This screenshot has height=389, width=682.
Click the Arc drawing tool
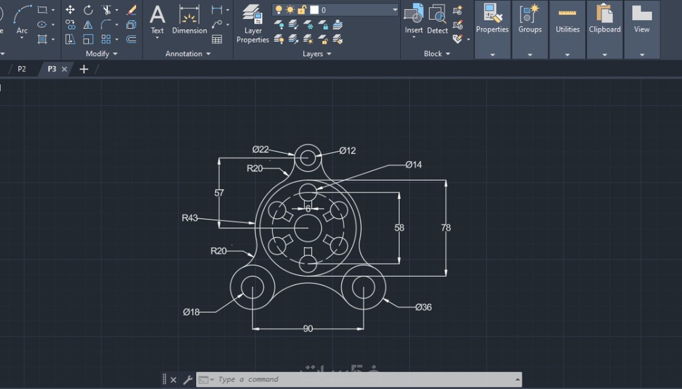tap(22, 20)
